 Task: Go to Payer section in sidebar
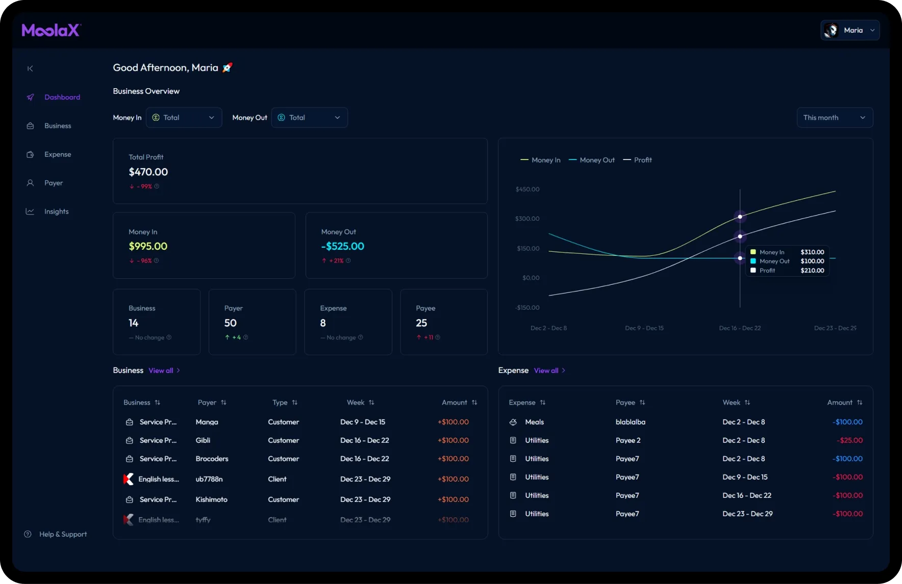click(x=53, y=183)
